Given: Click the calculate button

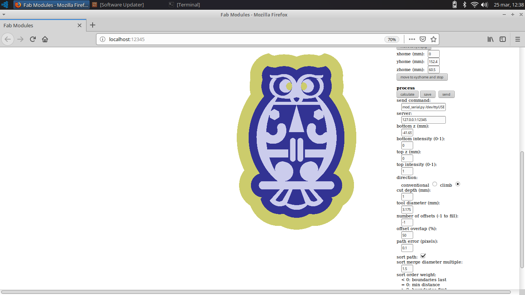Looking at the screenshot, I should [407, 94].
